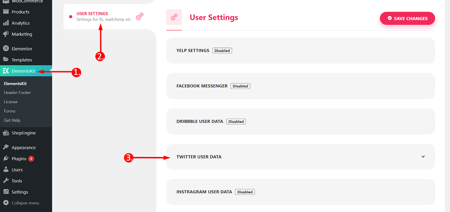The image size is (450, 212).
Task: Open the License submenu link
Action: click(x=11, y=102)
